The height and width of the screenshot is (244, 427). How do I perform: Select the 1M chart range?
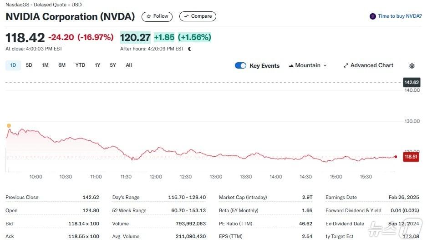[45, 65]
